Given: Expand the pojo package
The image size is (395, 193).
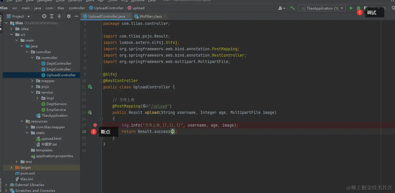Looking at the screenshot, I should (32, 86).
